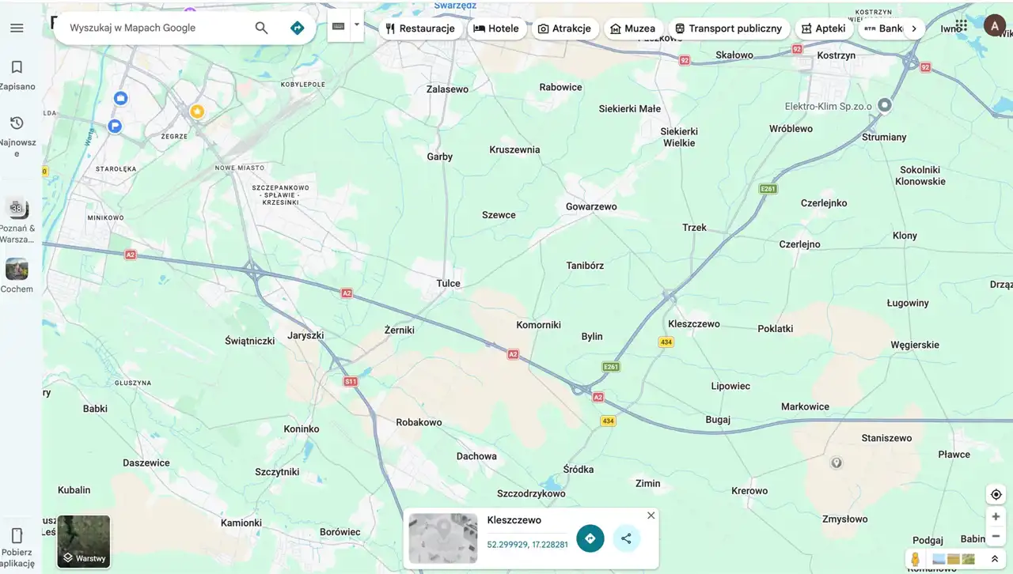
Task: Toggle the on-screen keyboard input tool
Action: (x=339, y=26)
